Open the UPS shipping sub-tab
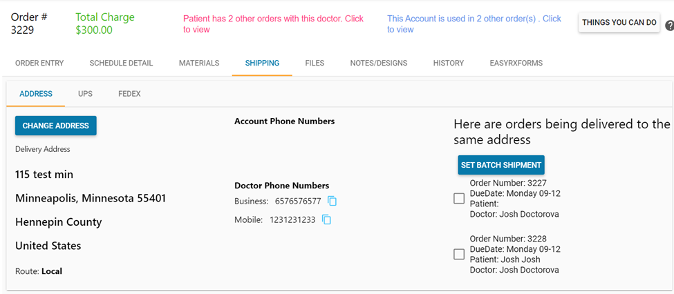The width and height of the screenshot is (674, 294). (x=85, y=94)
